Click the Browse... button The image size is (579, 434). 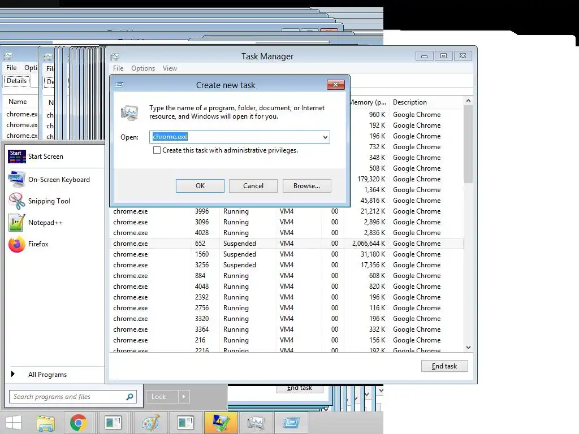pos(307,185)
